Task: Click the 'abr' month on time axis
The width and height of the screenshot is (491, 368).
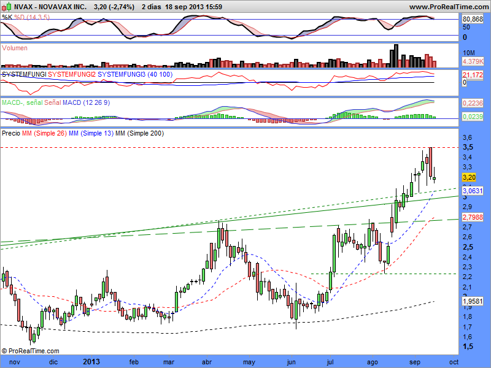Action: (x=207, y=362)
